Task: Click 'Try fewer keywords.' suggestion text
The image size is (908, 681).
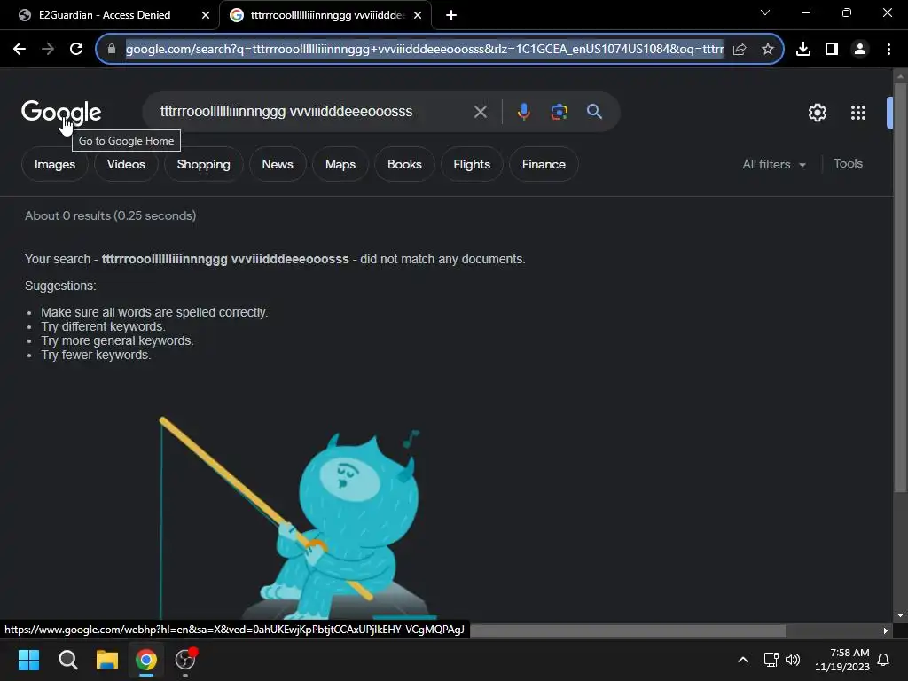Action: point(96,355)
